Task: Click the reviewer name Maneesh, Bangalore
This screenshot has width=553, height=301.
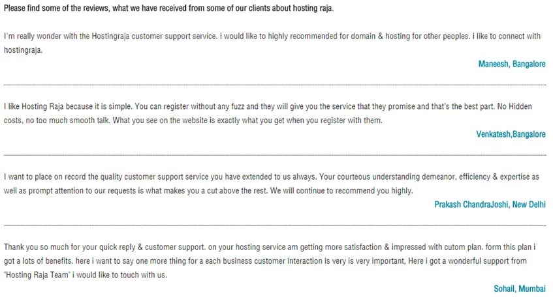Action: [511, 64]
